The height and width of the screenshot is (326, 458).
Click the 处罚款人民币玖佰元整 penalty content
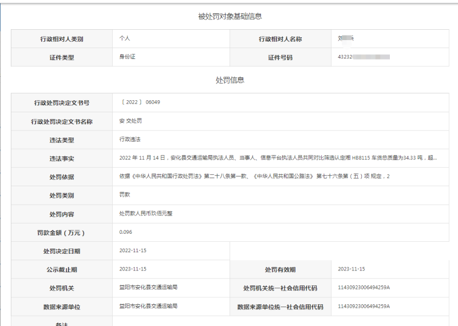pyautogui.click(x=145, y=213)
